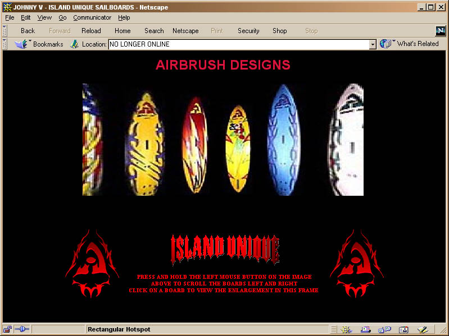Open Navigator from the component bar
Image resolution: width=449 pixels, height=336 pixels.
pyautogui.click(x=347, y=330)
